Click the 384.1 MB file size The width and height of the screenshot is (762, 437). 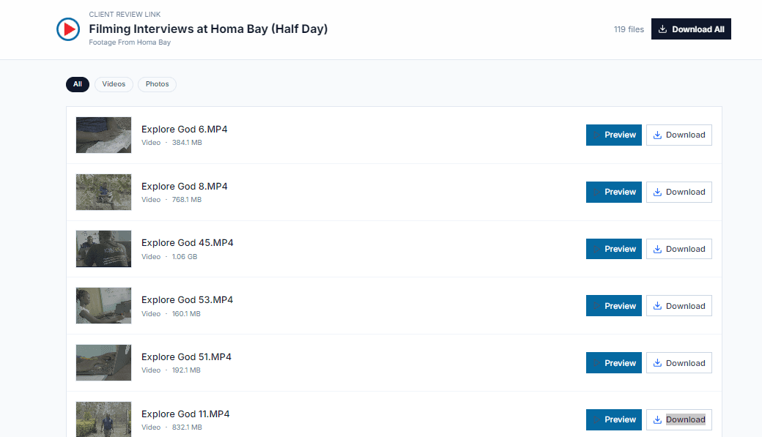coord(187,143)
